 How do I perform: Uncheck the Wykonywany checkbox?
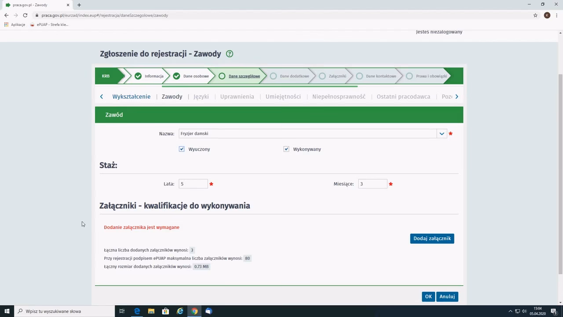(x=286, y=149)
